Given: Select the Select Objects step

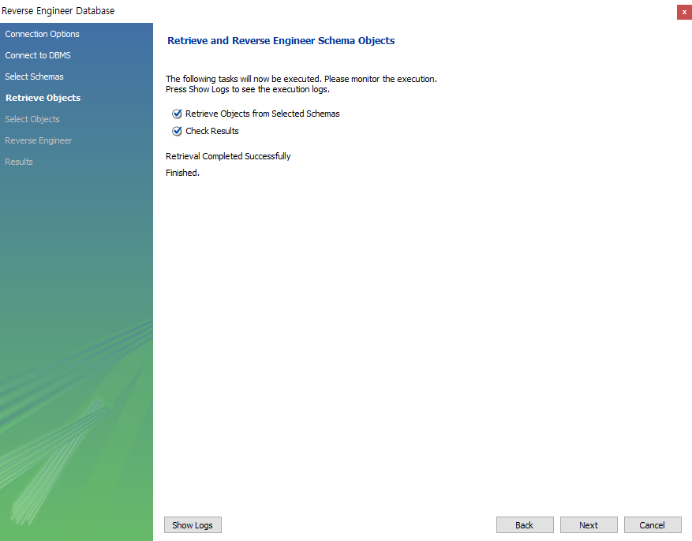Looking at the screenshot, I should 32,119.
